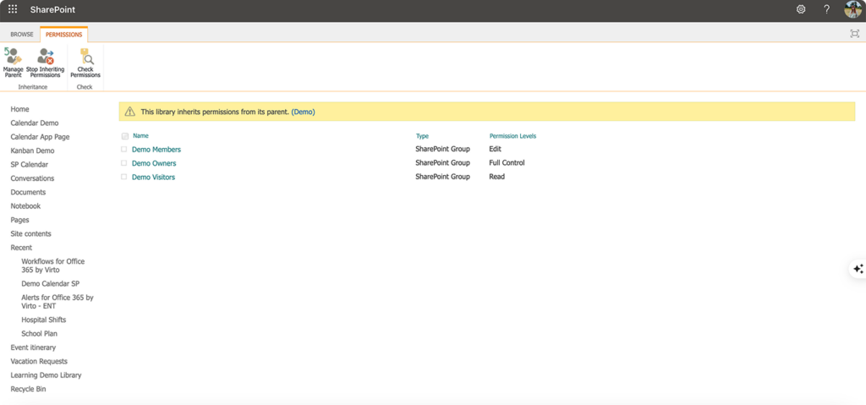866x405 pixels.
Task: Open Conversations navigation link
Action: (33, 178)
